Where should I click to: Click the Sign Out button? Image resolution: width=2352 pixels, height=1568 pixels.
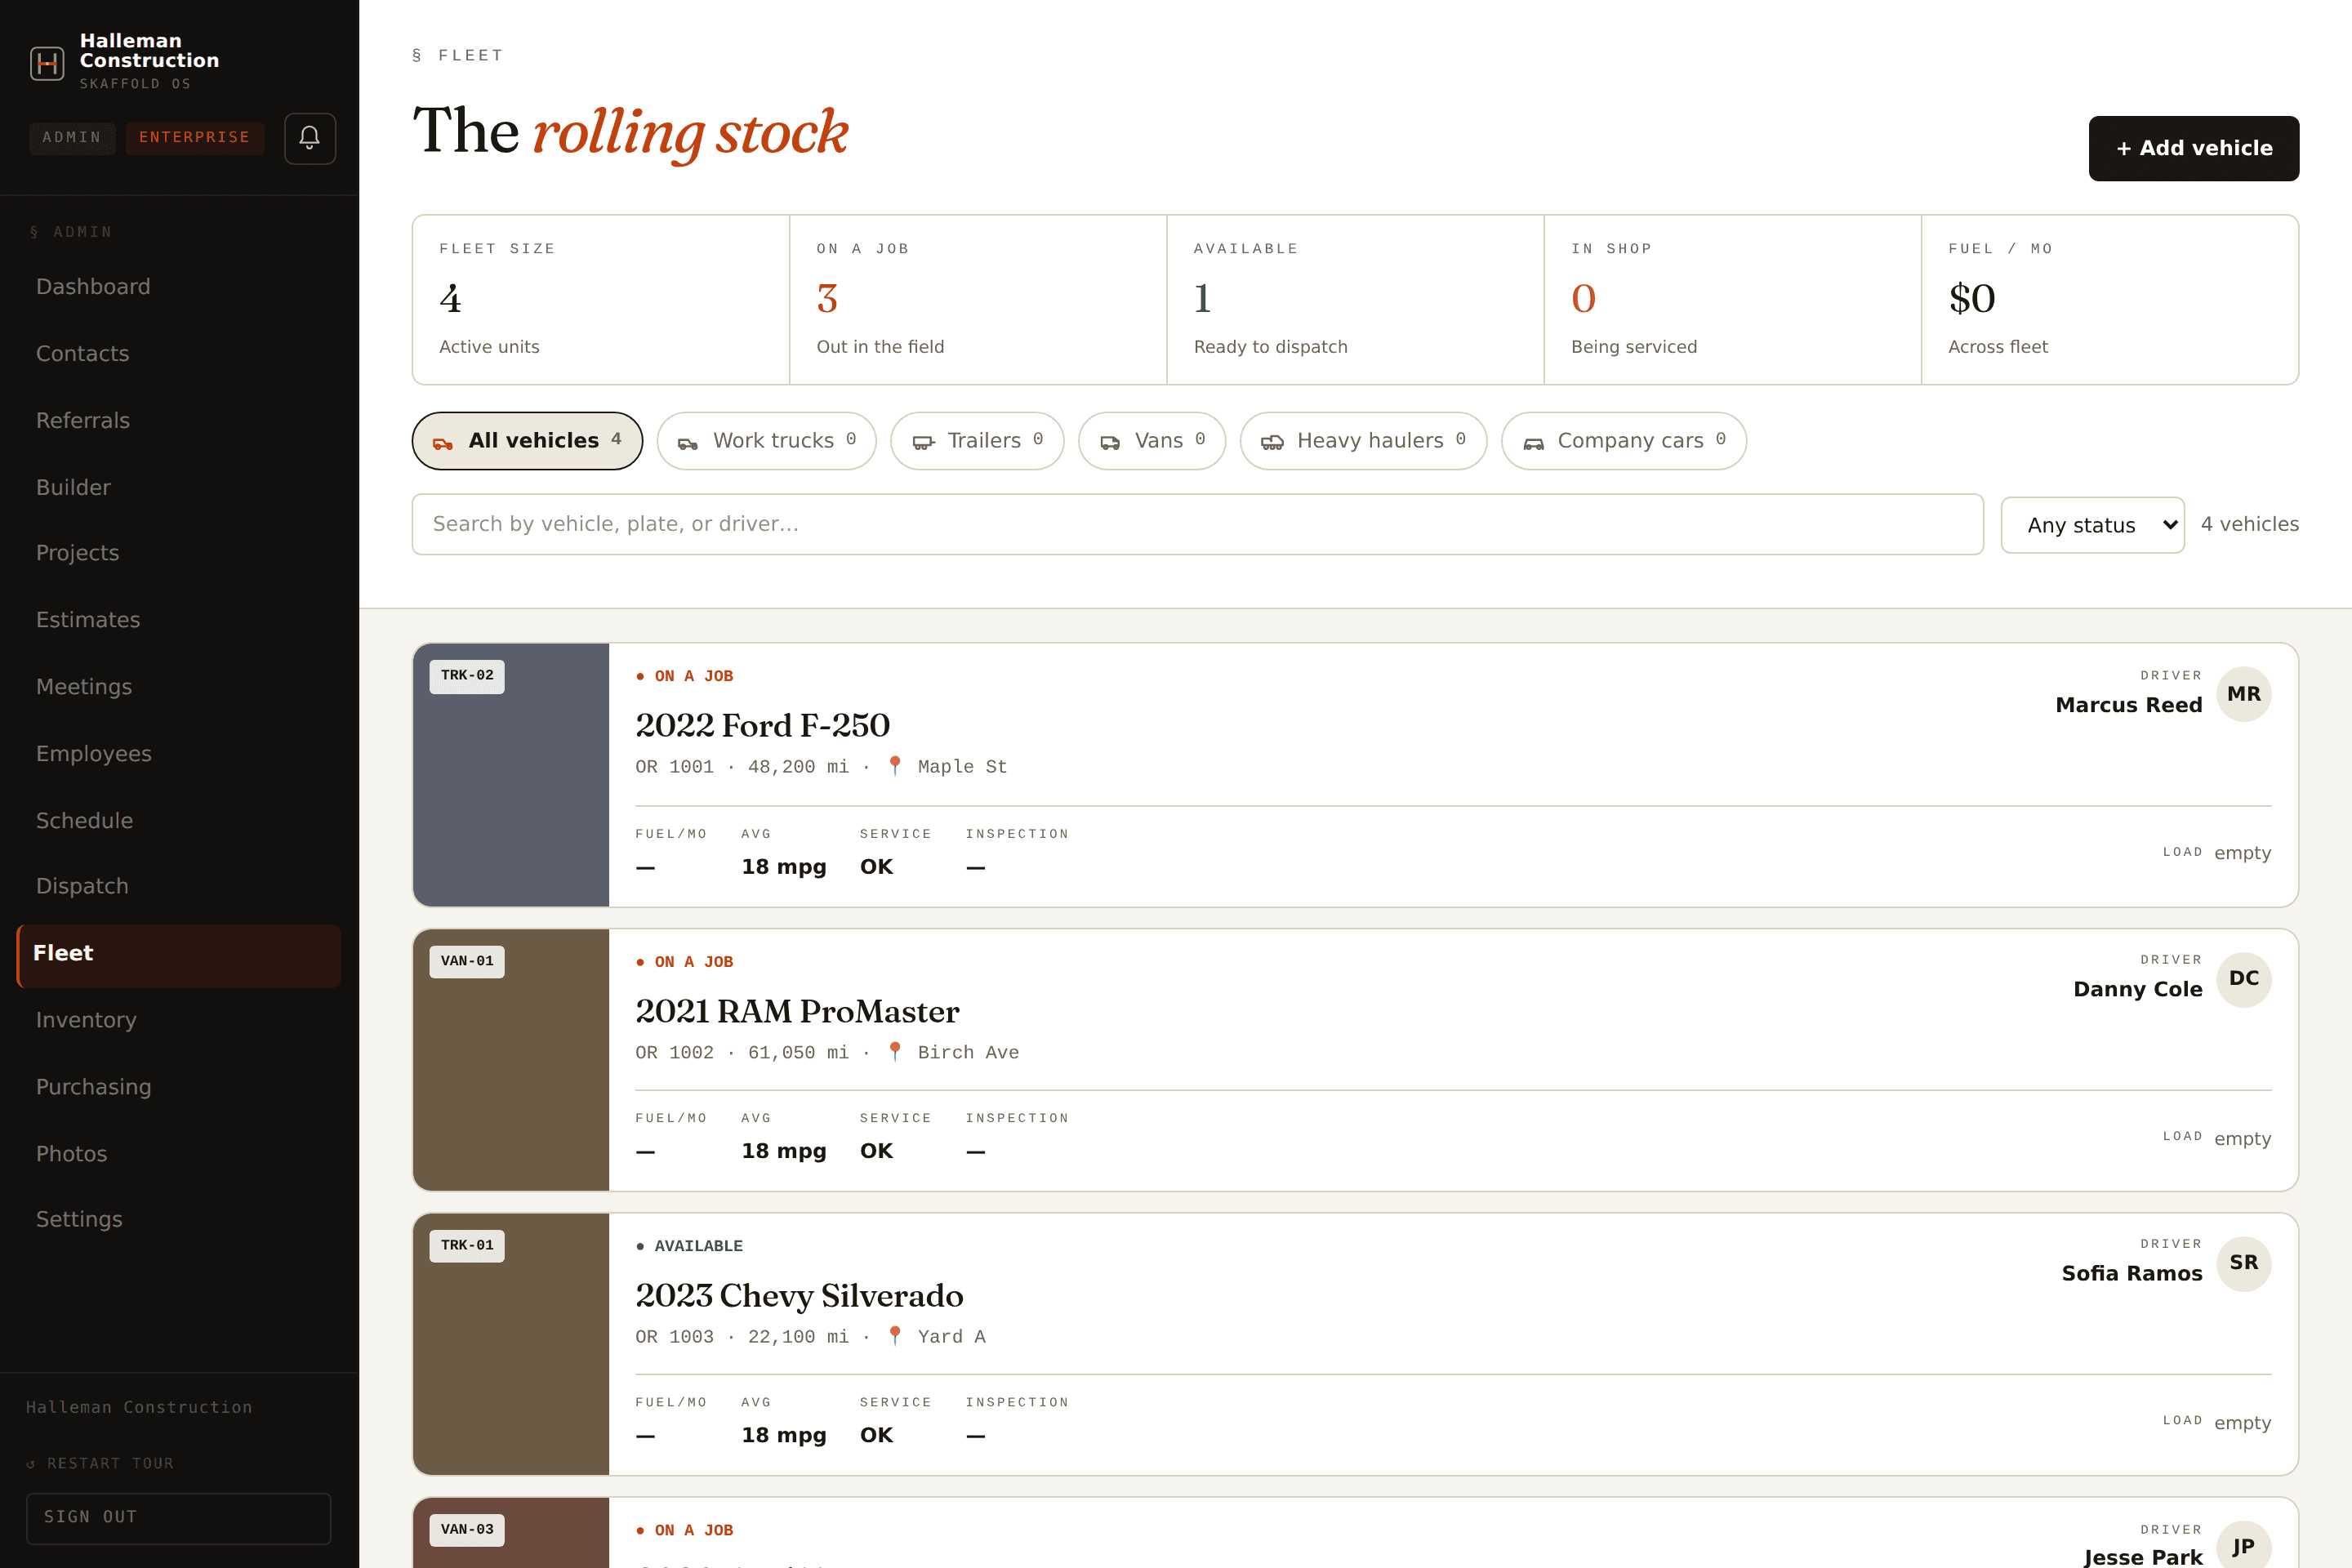pos(179,1518)
